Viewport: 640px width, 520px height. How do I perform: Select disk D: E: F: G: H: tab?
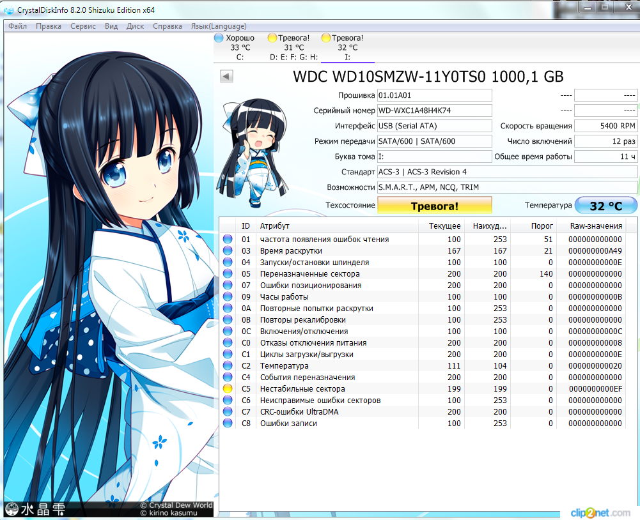click(293, 47)
